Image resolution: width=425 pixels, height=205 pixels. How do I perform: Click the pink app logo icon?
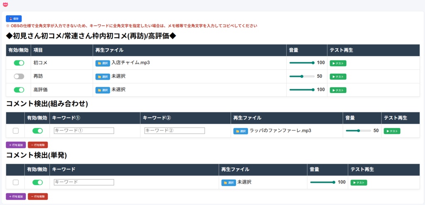pos(5,4)
